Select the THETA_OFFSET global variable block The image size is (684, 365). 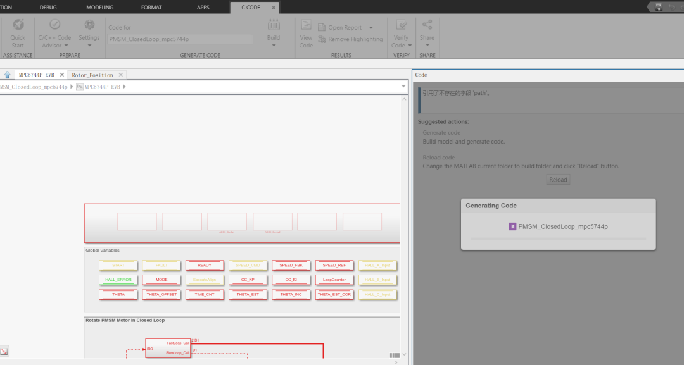pos(161,294)
